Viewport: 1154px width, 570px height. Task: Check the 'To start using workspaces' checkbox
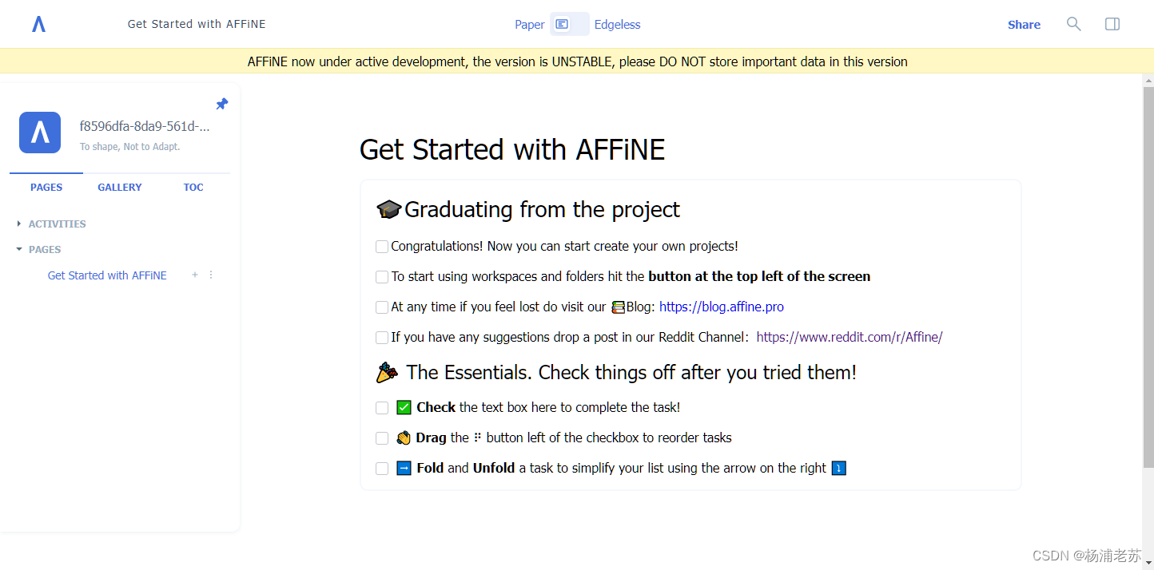coord(382,277)
